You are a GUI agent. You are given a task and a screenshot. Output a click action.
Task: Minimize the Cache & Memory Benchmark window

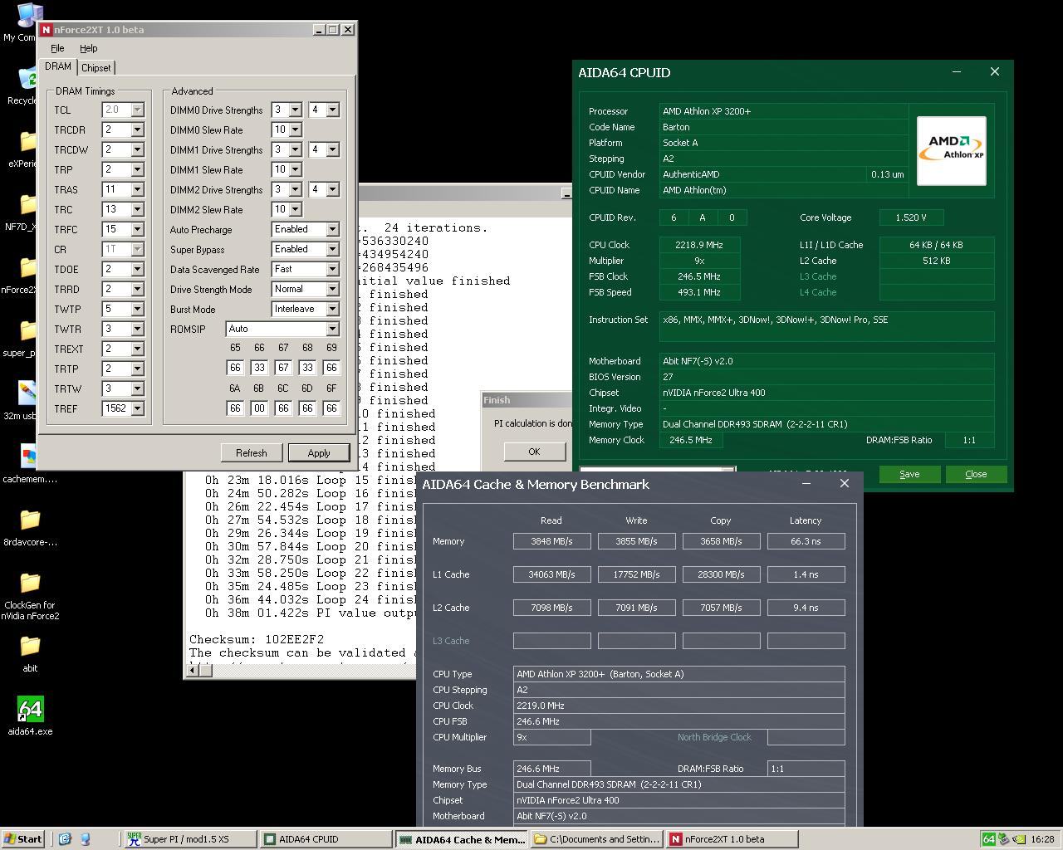pyautogui.click(x=806, y=483)
